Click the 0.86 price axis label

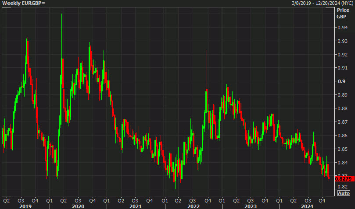343,136
